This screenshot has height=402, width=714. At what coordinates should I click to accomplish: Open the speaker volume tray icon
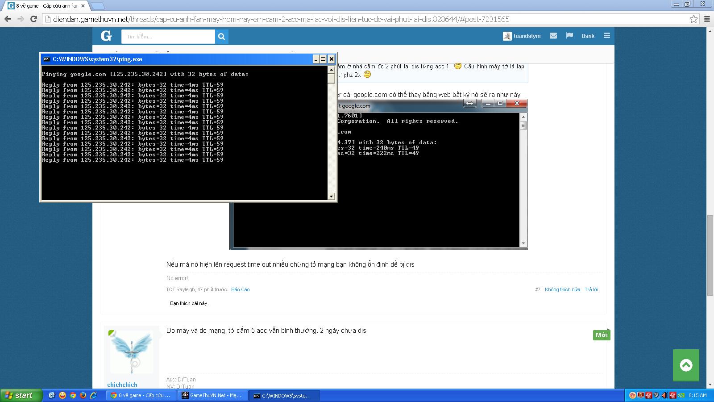[665, 395]
